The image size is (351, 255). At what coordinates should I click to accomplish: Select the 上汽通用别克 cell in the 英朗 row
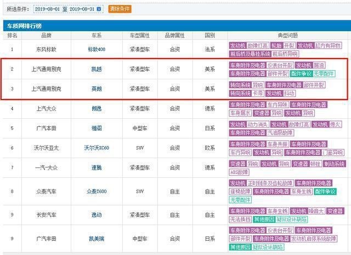46,89
